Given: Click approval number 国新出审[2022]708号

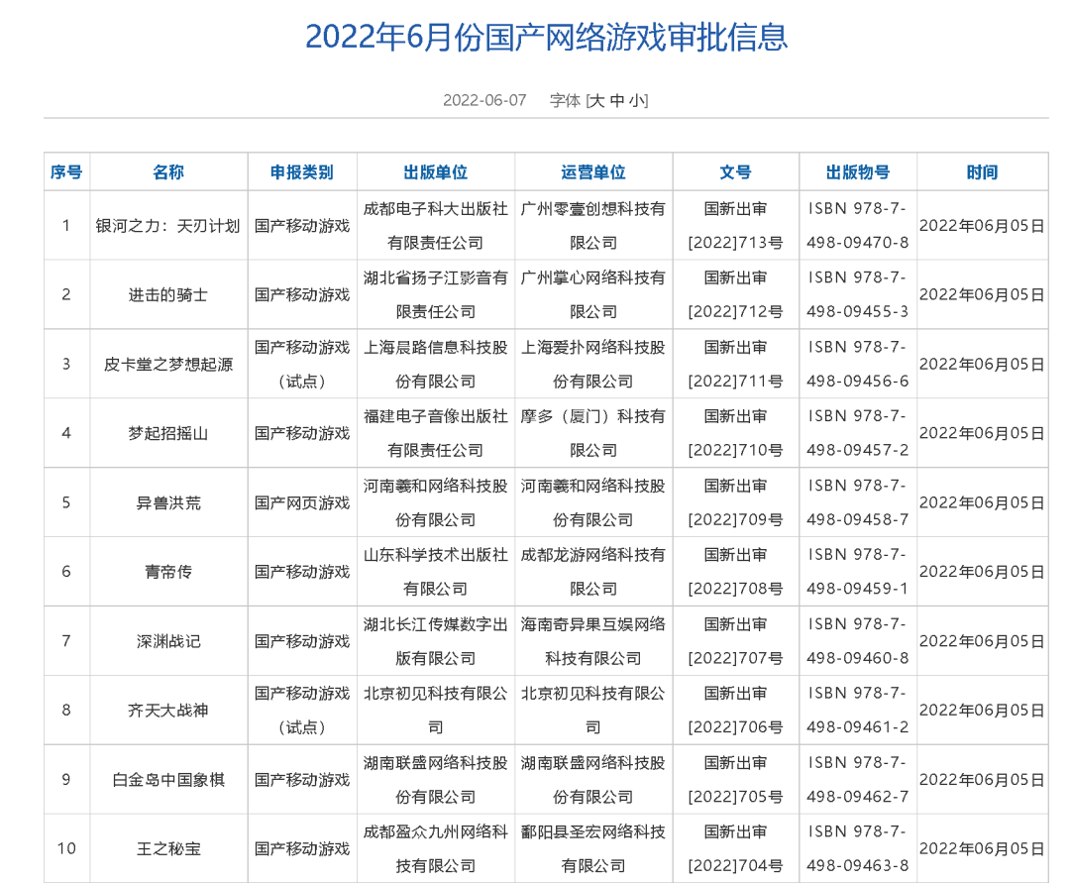Looking at the screenshot, I should pyautogui.click(x=735, y=572).
